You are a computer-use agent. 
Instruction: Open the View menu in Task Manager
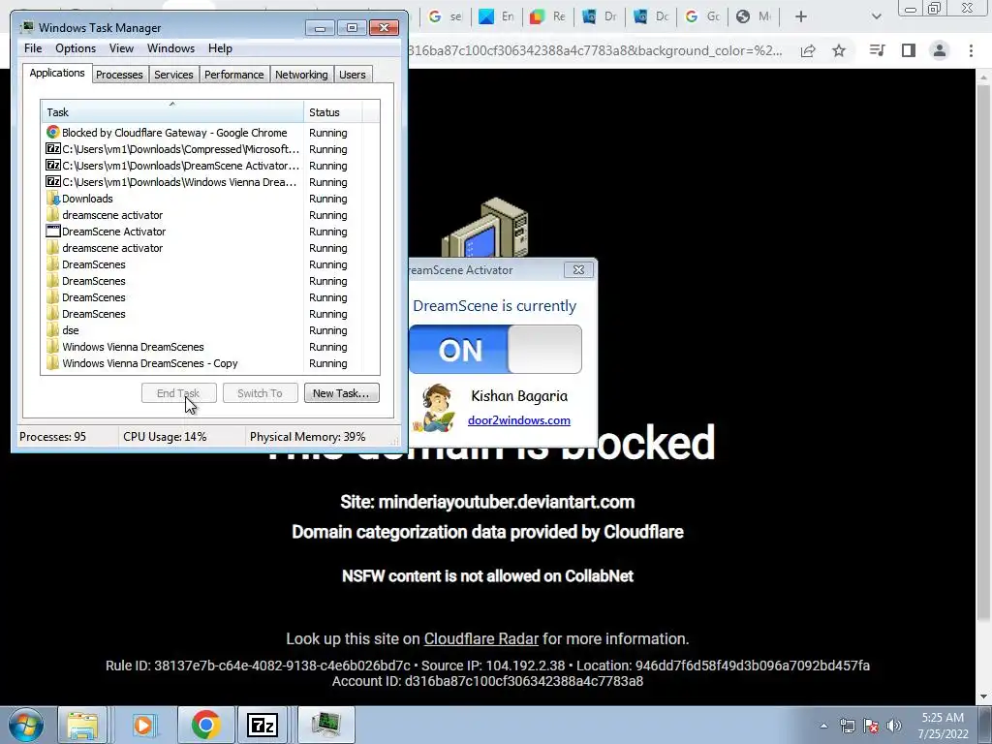pos(121,48)
